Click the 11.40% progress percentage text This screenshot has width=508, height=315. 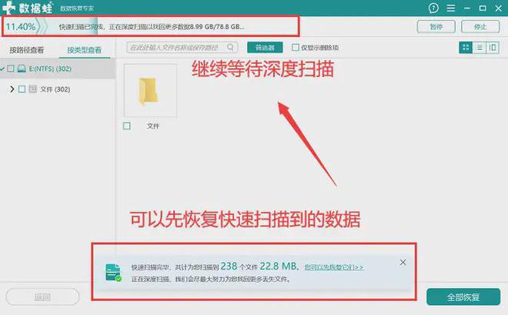coord(21,27)
